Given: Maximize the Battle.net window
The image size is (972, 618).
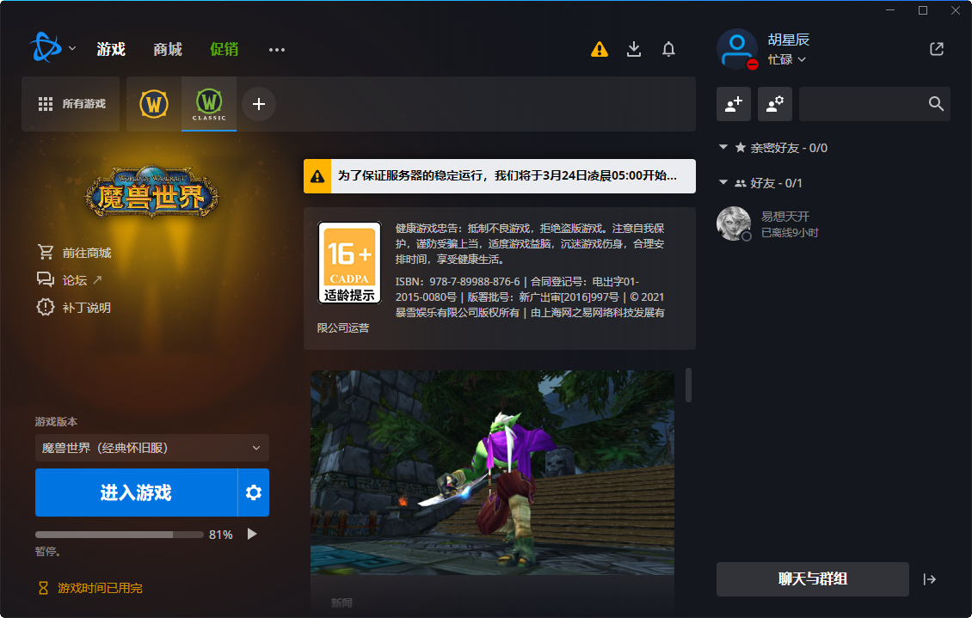Looking at the screenshot, I should point(923,10).
